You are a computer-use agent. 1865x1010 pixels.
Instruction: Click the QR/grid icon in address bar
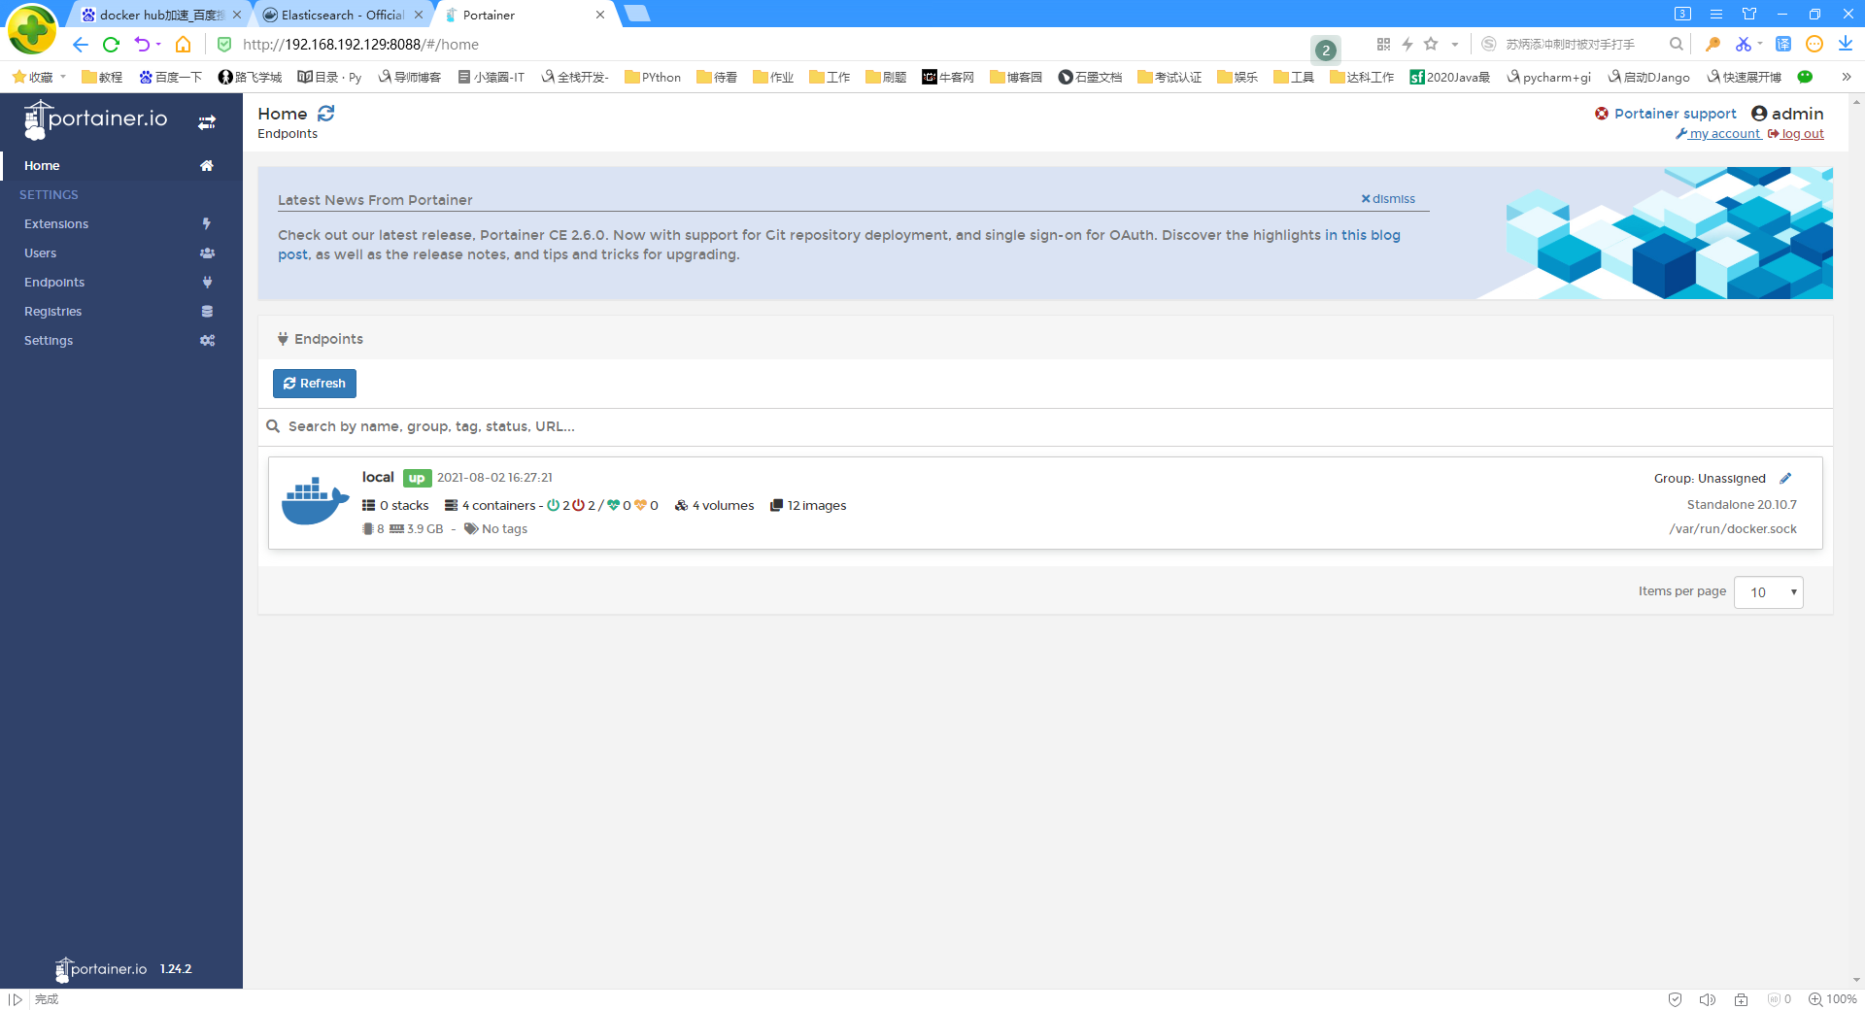(1383, 44)
